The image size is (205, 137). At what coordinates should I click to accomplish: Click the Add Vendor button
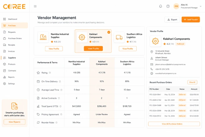tap(191, 20)
